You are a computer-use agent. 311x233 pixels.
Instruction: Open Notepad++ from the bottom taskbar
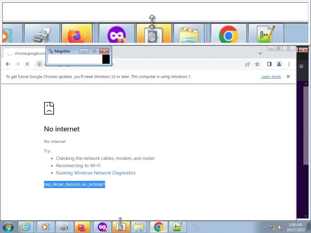coord(177,227)
